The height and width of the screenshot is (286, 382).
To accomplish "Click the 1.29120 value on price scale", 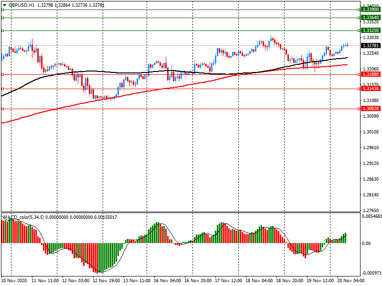I will point(371,163).
